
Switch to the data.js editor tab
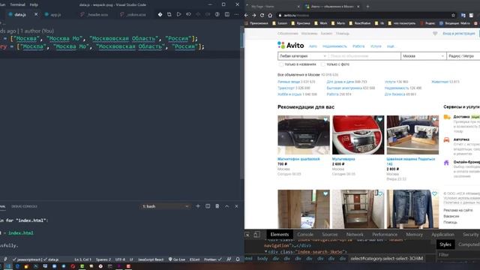click(20, 14)
